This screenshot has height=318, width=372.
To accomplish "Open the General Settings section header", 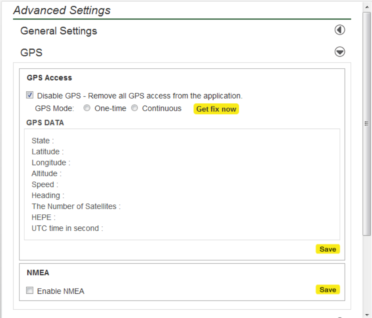I will pos(59,31).
